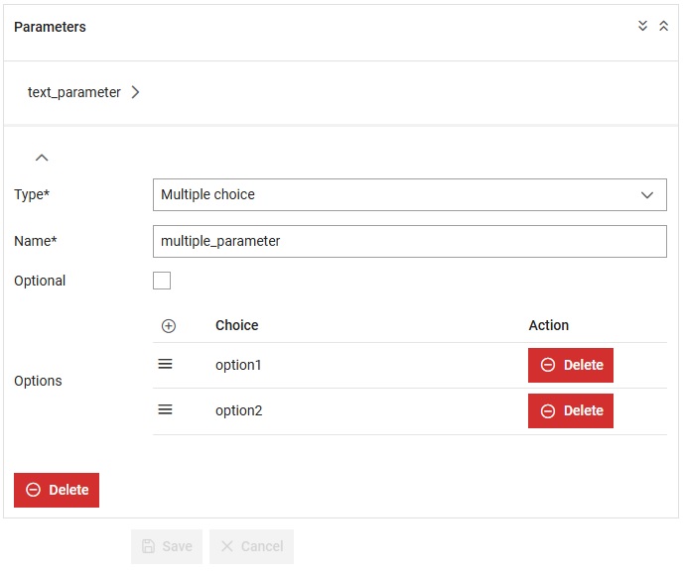Collapse all parameters with double-up chevron
This screenshot has height=574, width=684.
coord(664,27)
